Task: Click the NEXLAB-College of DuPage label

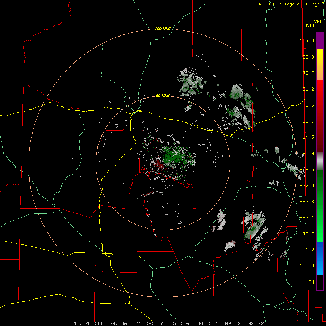Action: (291, 4)
